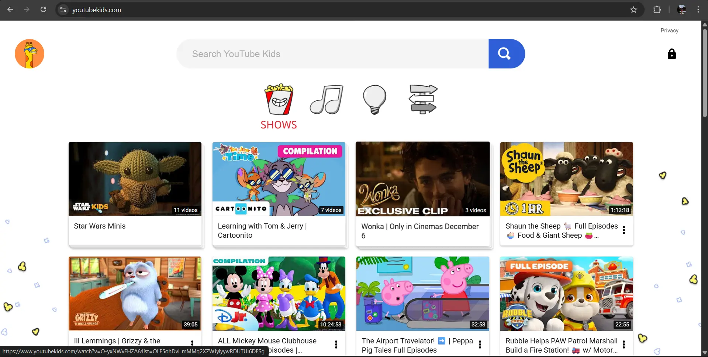Select the Music notes category

327,99
